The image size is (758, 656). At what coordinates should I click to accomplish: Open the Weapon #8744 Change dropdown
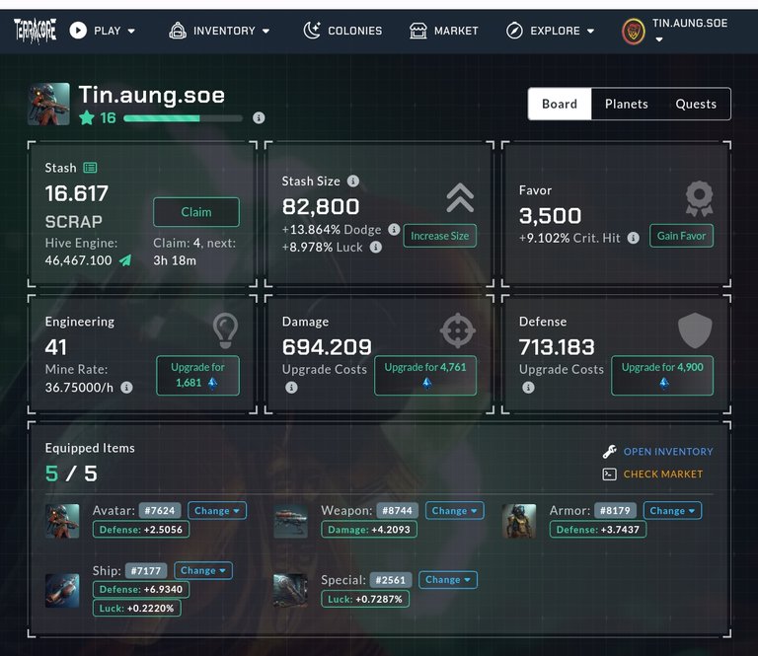coord(454,511)
